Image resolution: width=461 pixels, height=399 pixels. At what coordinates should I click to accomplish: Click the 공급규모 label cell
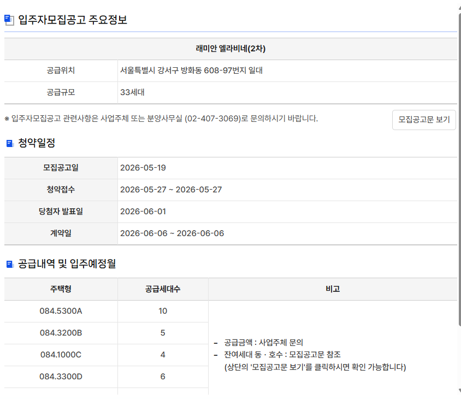pos(61,92)
